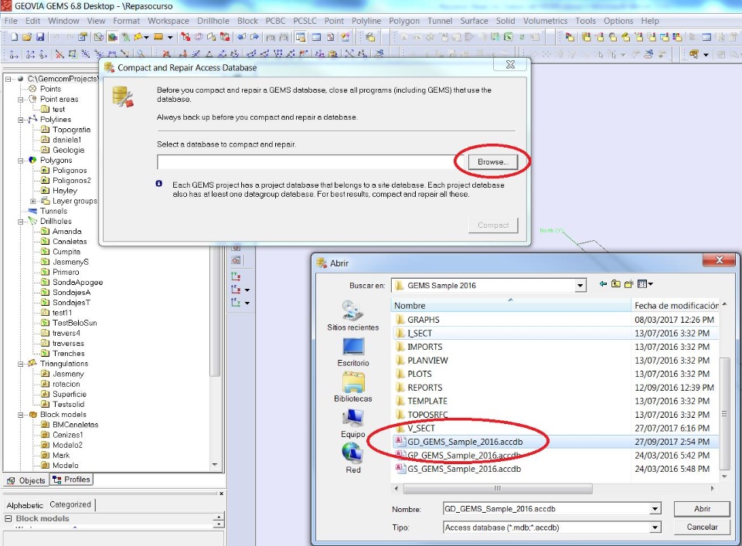Viewport: 742px width, 546px height.
Task: Switch to the Categorized properties tab
Action: [70, 504]
